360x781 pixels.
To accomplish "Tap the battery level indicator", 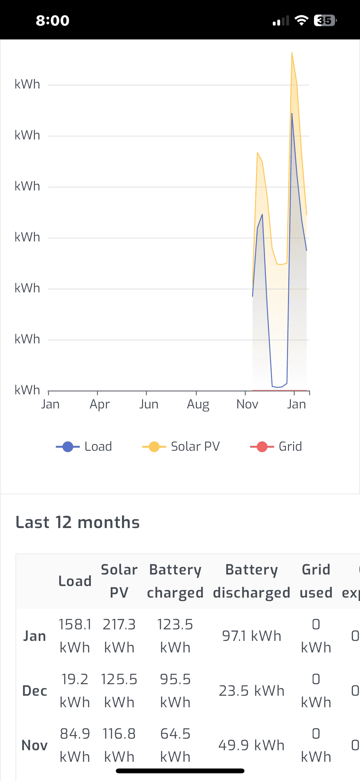I will point(325,21).
